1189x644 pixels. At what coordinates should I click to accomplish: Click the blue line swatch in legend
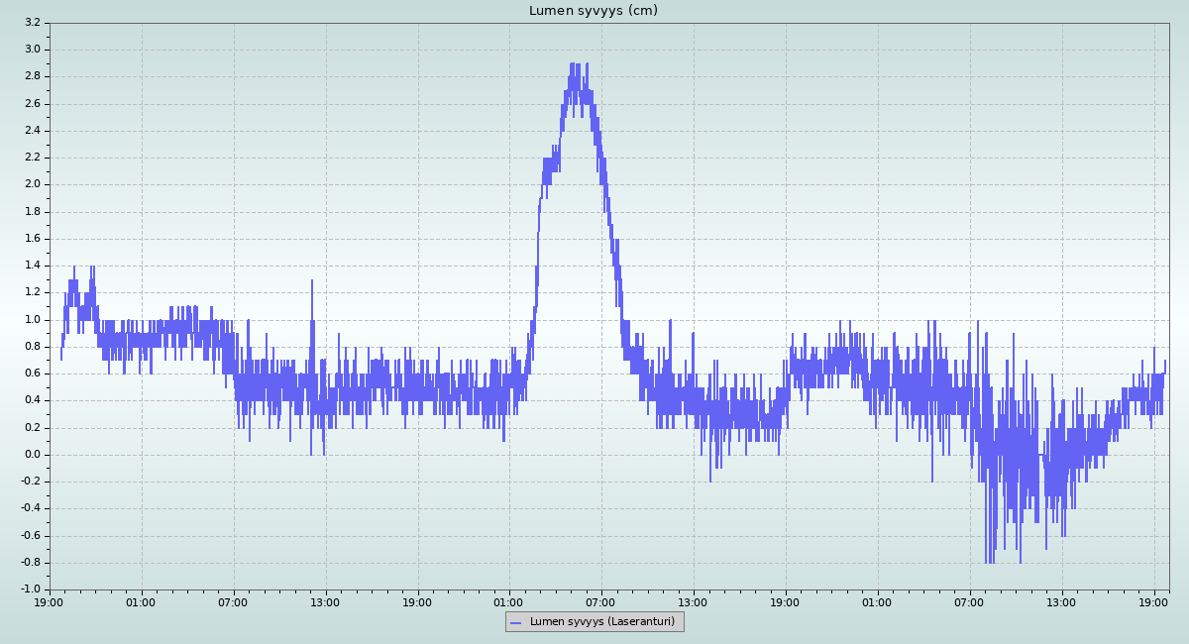point(515,622)
